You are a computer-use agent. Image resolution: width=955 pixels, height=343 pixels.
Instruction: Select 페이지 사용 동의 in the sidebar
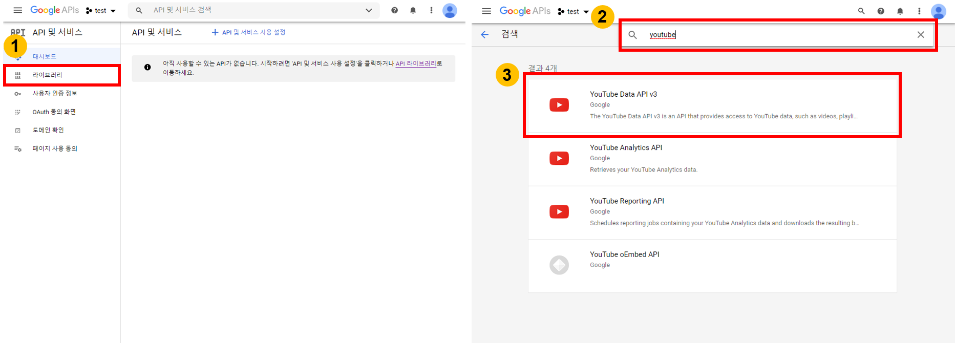[x=62, y=148]
